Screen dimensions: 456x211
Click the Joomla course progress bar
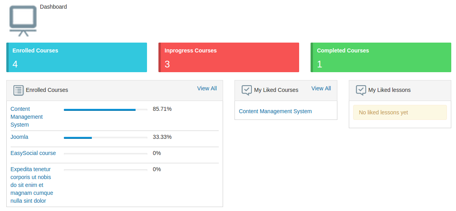point(105,138)
